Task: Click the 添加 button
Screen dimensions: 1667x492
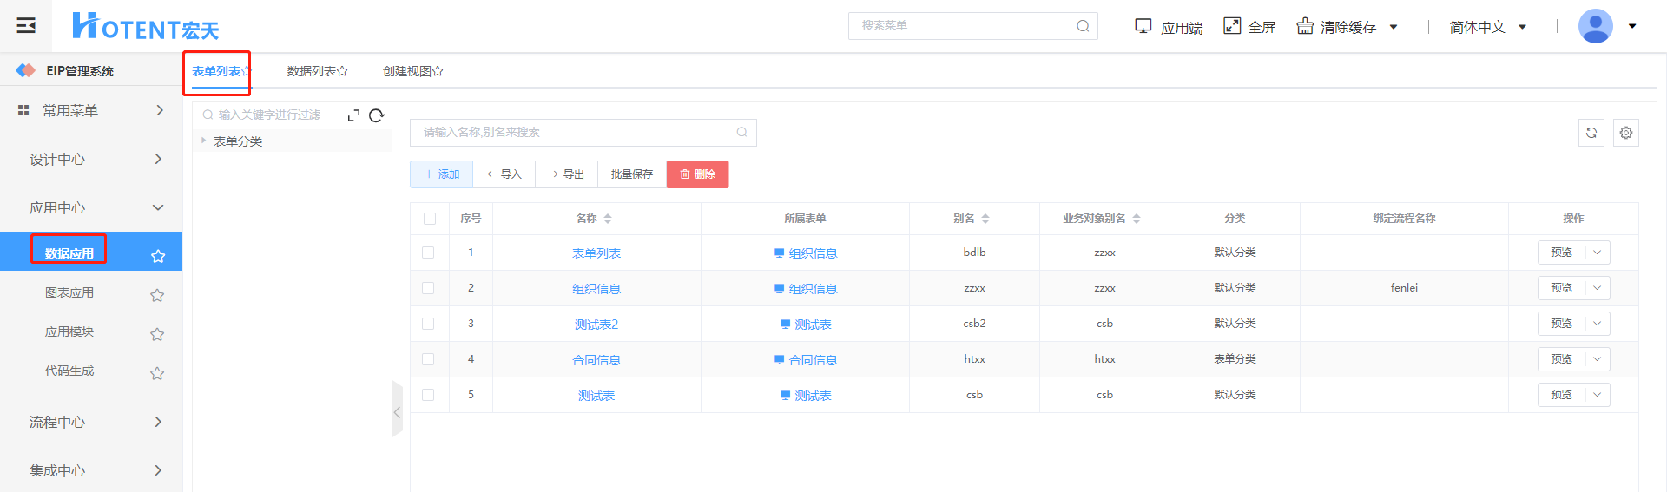Action: [x=441, y=174]
